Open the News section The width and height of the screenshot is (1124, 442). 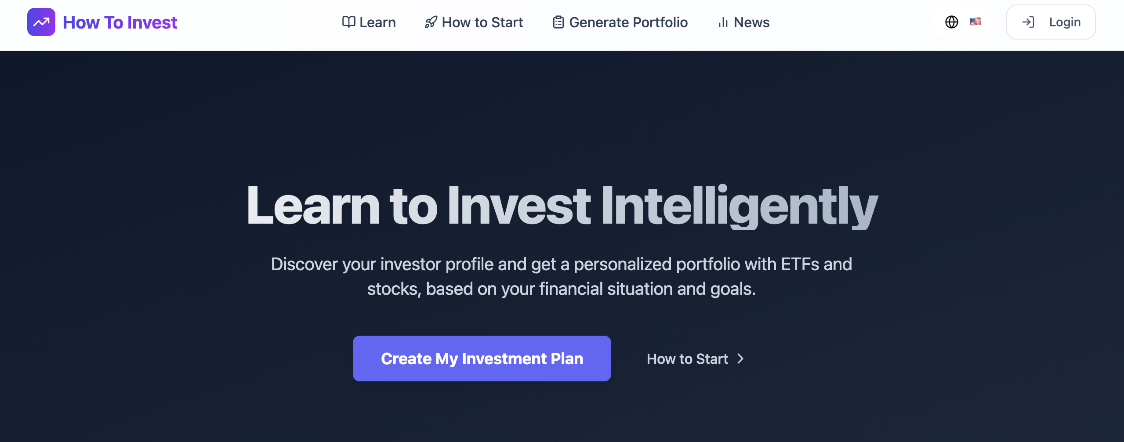[x=751, y=22]
